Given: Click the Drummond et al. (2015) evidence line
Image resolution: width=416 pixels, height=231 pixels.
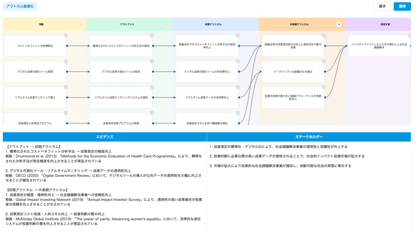Looking at the screenshot, I should click(104, 159).
